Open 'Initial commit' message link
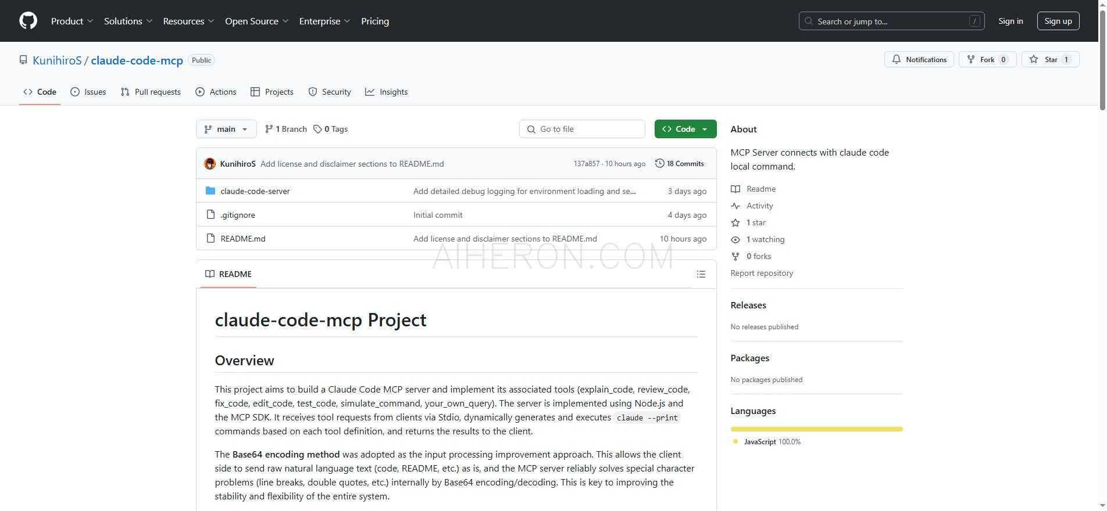 point(438,215)
